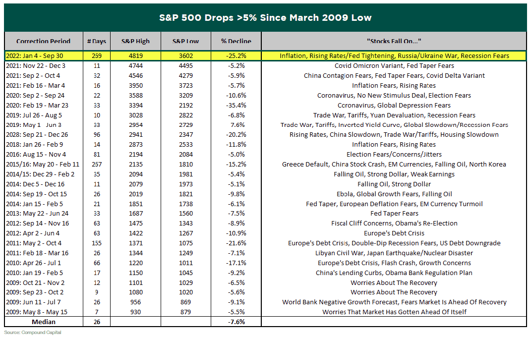This screenshot has height=337, width=532.
Task: Select the median % decline value in bottom row
Action: (x=236, y=322)
